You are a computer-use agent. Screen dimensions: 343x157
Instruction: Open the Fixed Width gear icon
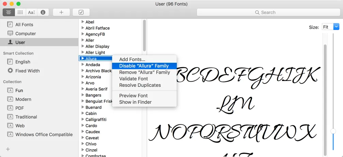coord(10,71)
